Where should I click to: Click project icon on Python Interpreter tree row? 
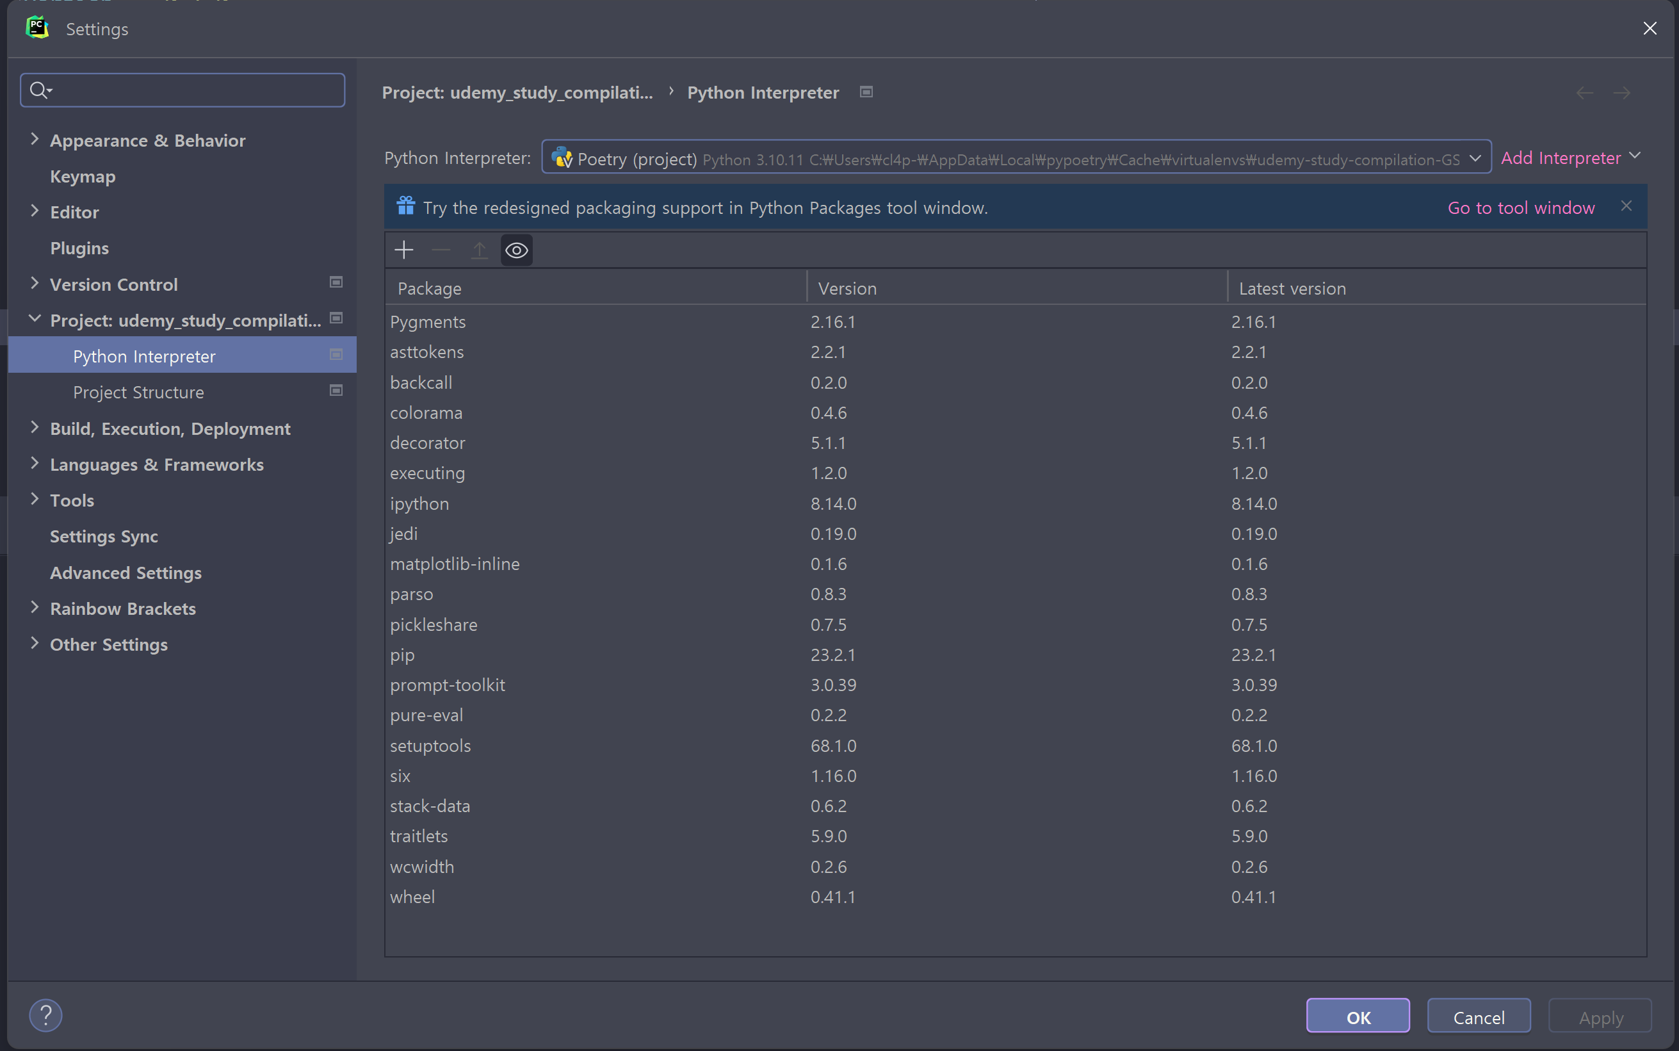pos(336,355)
